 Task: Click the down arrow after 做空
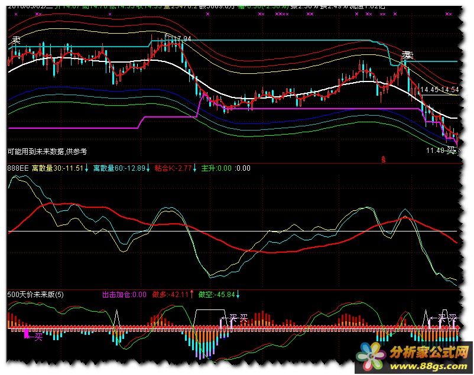[x=238, y=294]
